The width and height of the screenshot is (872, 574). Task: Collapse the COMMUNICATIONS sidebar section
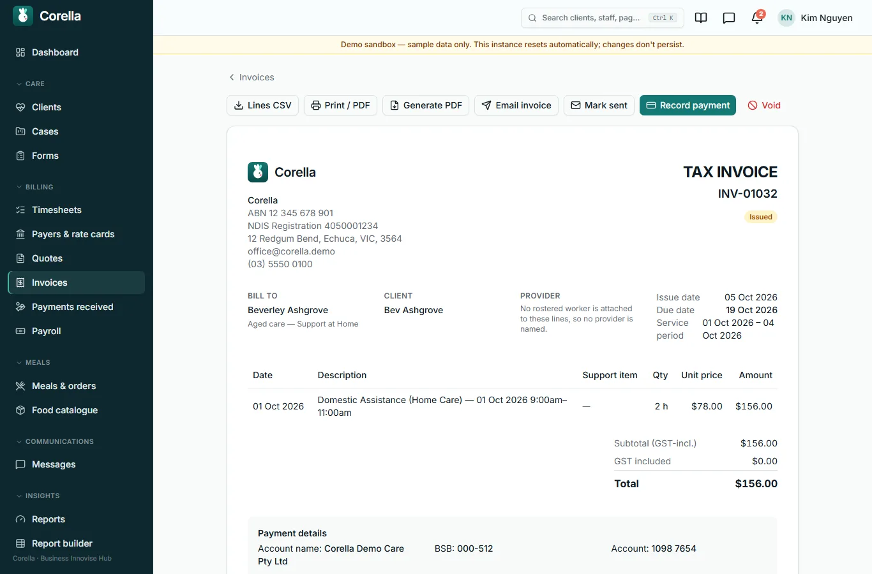[x=54, y=441]
